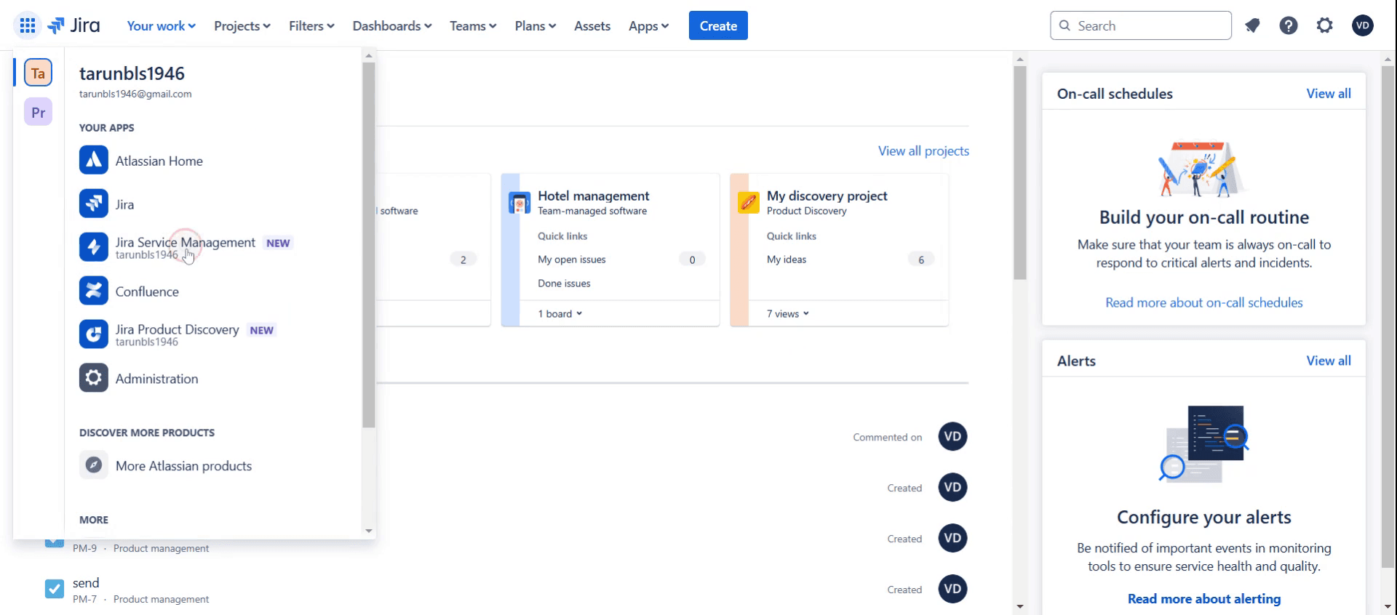Click the compass icon for more products
Viewport: 1397px width, 615px height.
click(x=94, y=465)
